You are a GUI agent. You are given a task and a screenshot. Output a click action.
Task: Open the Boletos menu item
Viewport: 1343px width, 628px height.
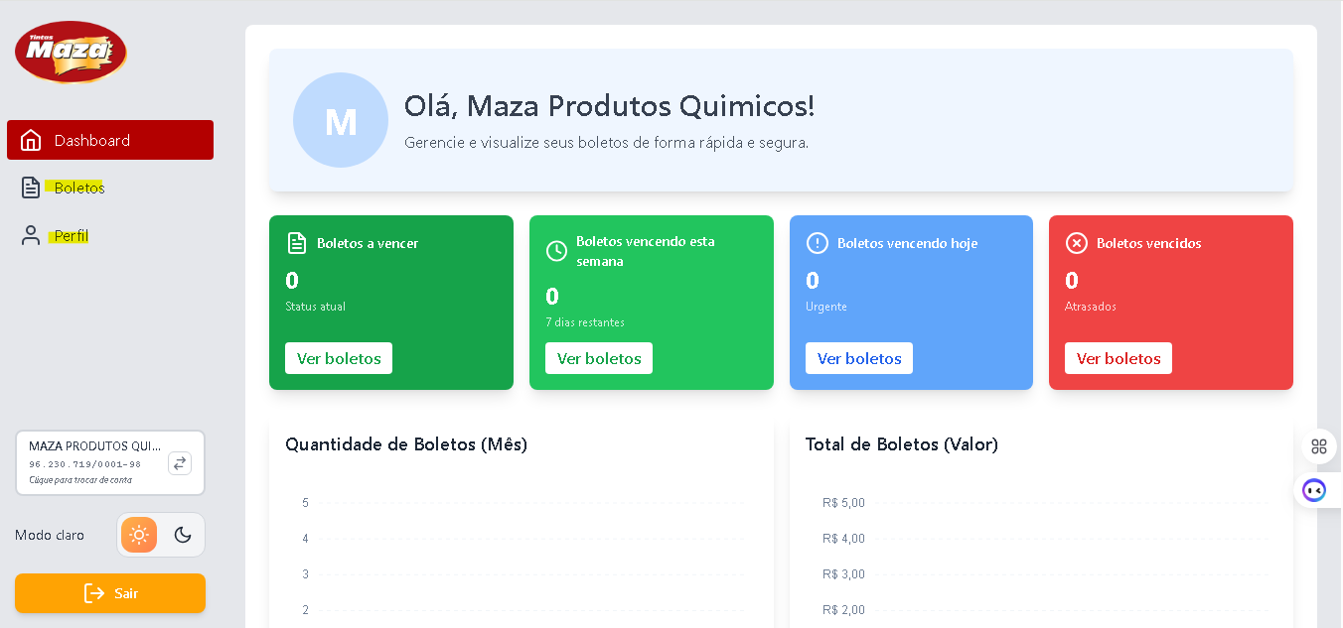point(79,188)
